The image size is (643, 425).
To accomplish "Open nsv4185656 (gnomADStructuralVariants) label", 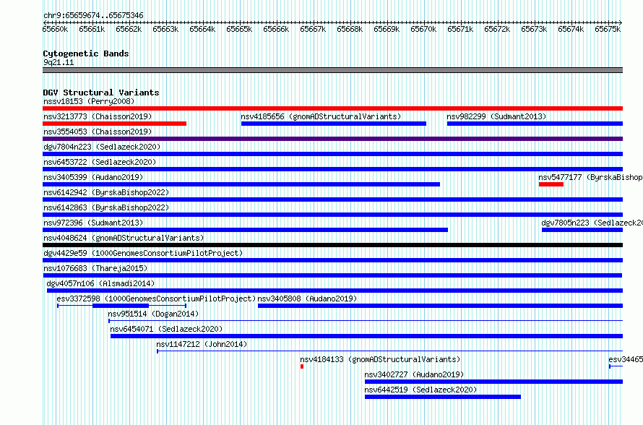I will point(321,116).
